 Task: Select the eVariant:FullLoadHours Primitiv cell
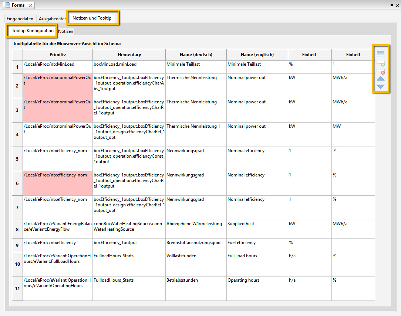(x=58, y=264)
